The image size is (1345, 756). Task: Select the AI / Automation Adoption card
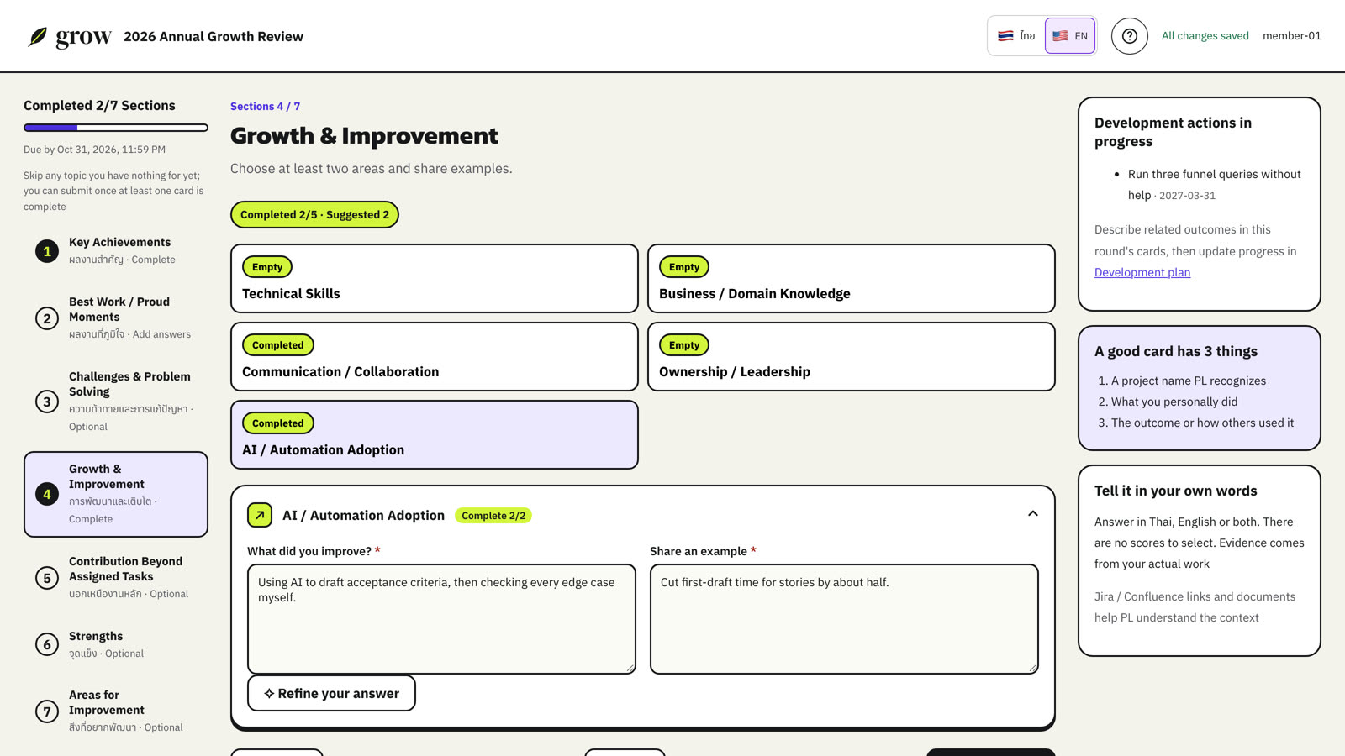(435, 435)
